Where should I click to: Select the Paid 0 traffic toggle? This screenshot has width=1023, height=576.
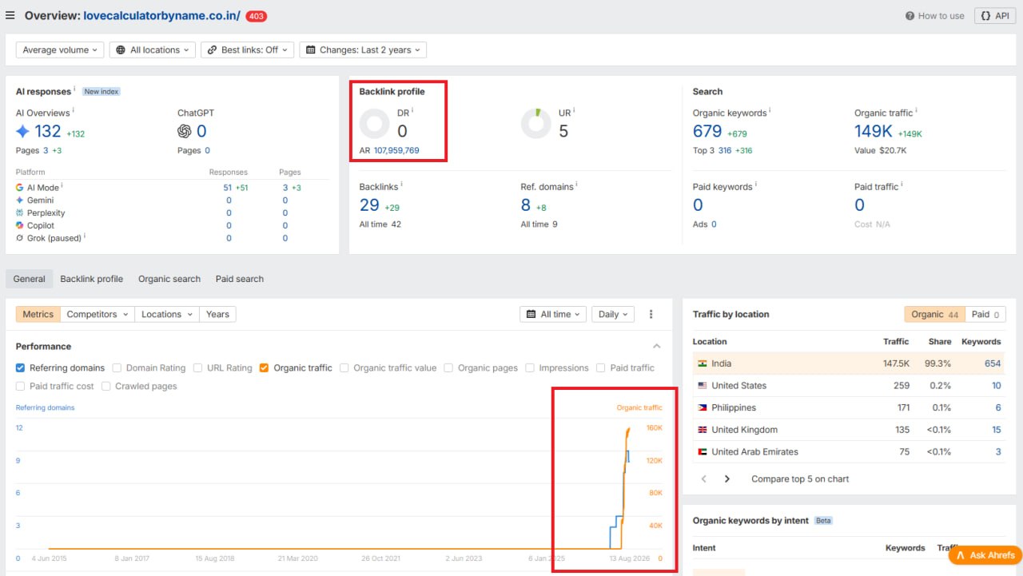coord(985,315)
